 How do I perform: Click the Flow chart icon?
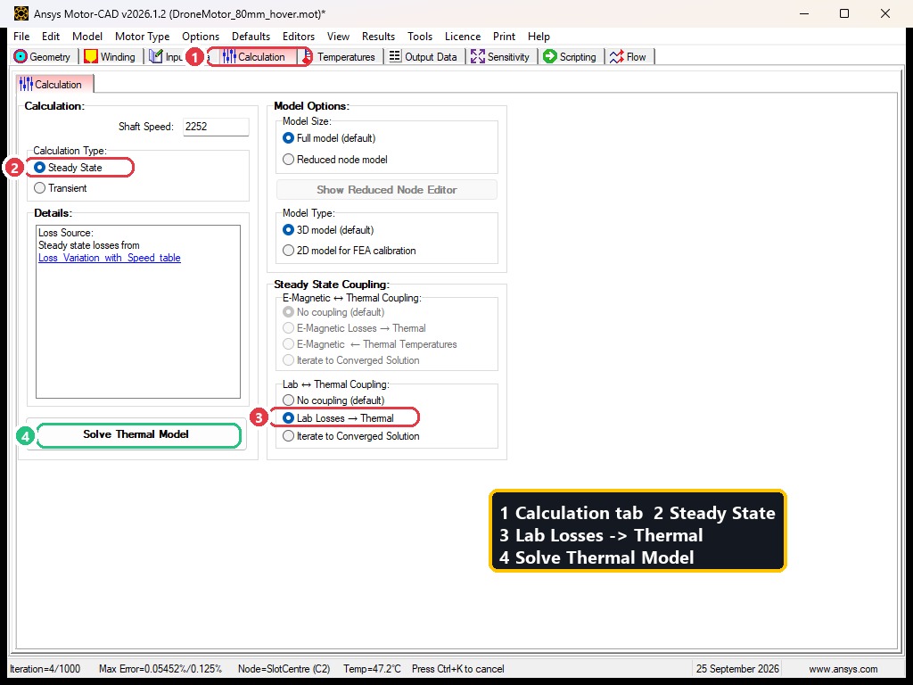point(617,56)
